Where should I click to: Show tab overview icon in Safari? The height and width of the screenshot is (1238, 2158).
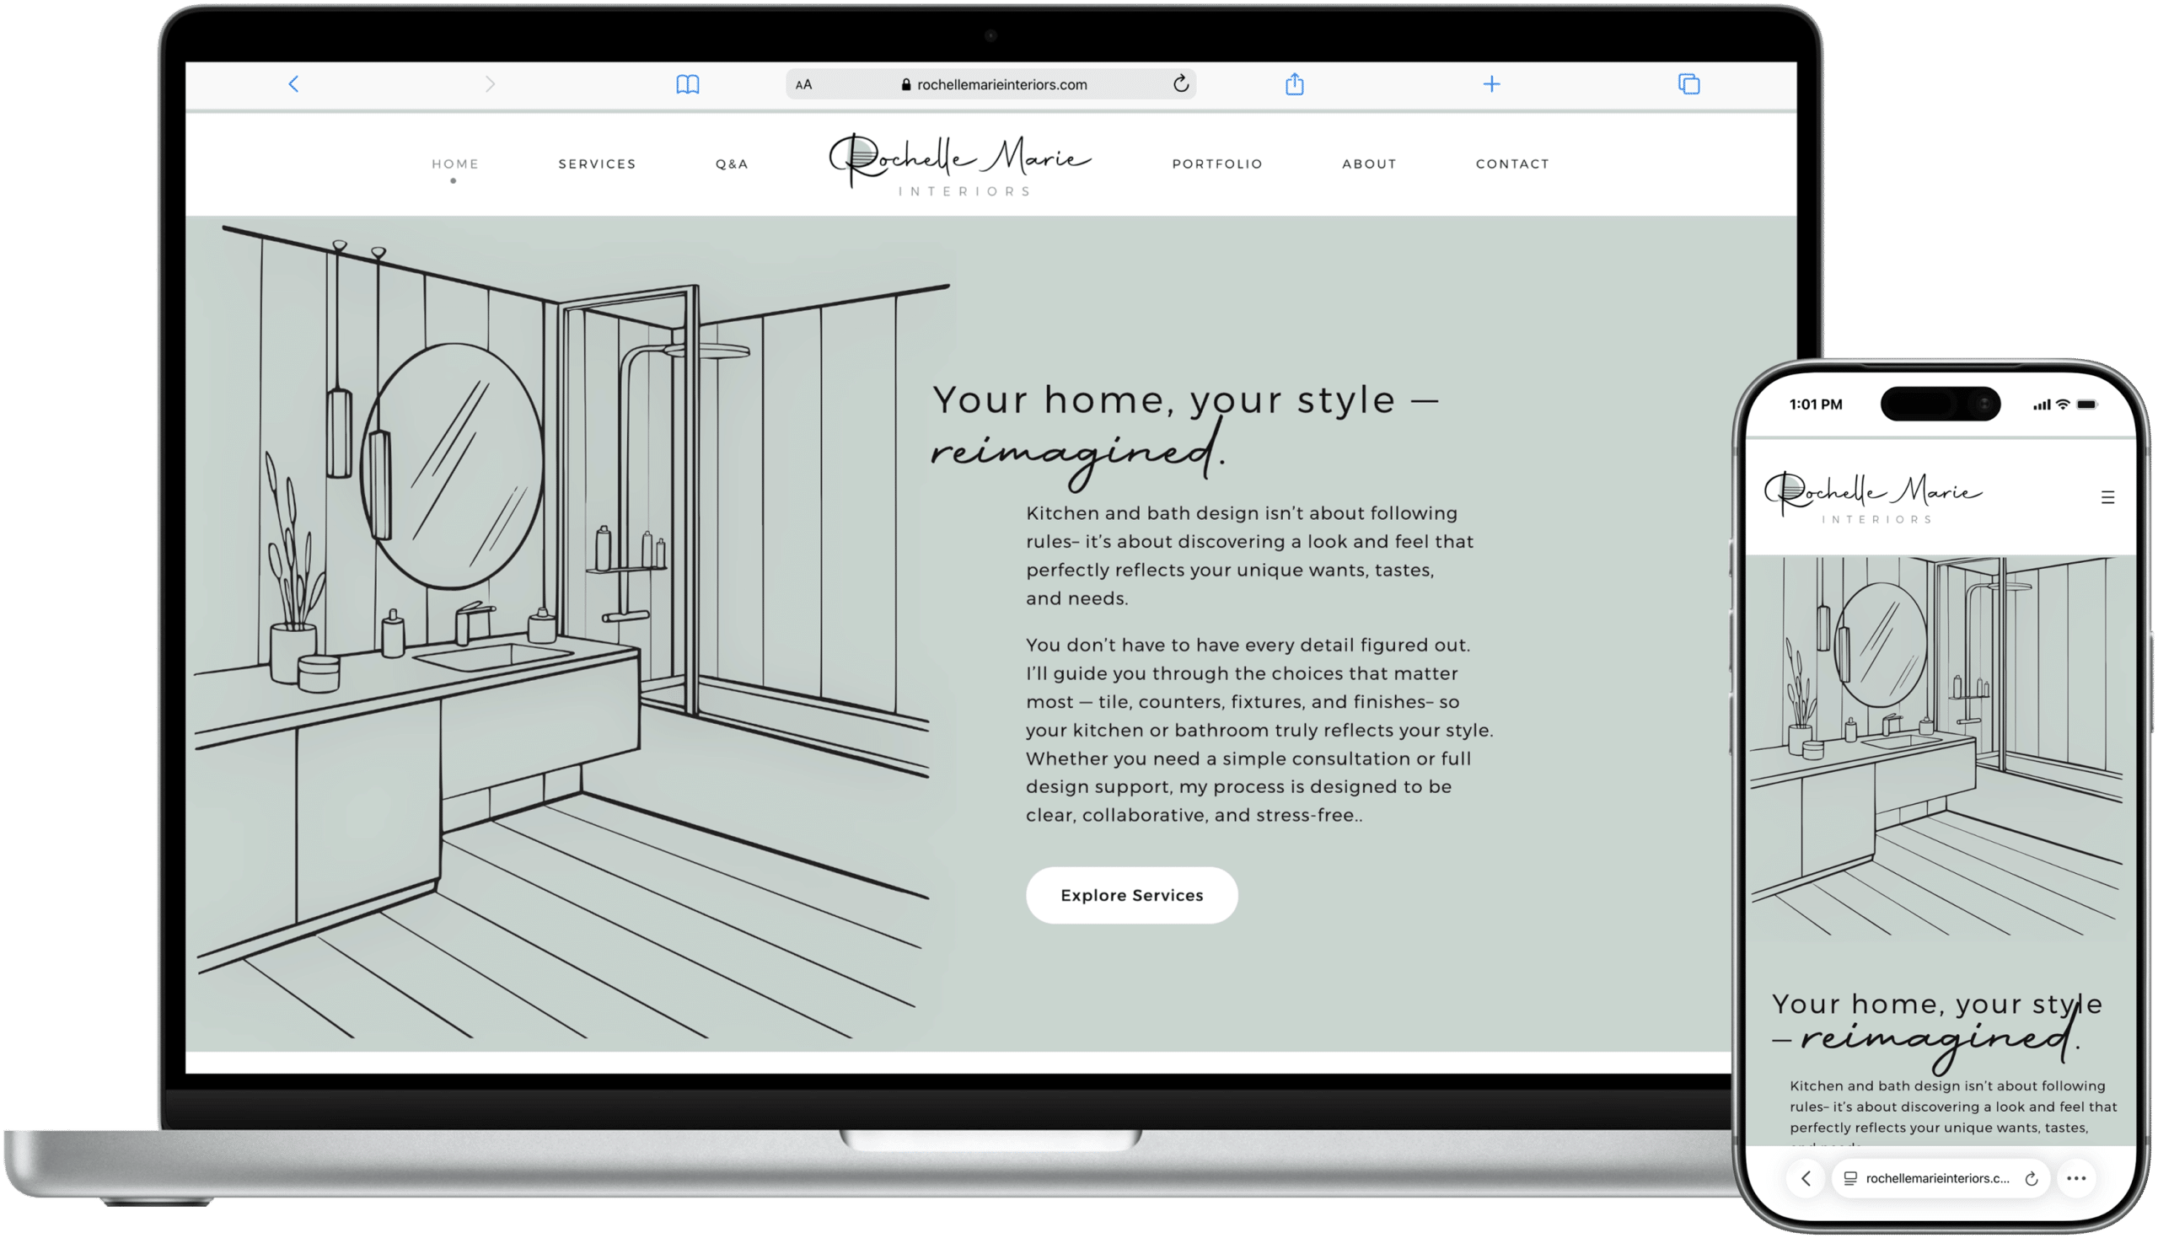1688,83
